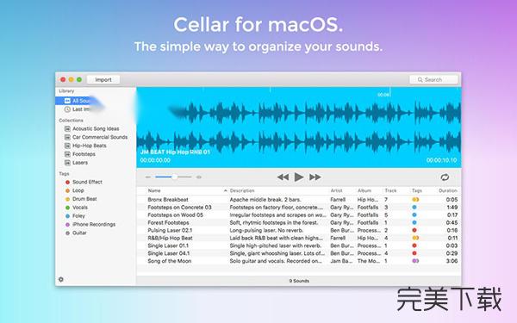Filter by the Vocals tag label
The image size is (517, 323).
(80, 208)
